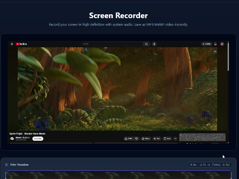This screenshot has height=179, width=239.
Task: Open the YouTube hamburger menu
Action: [x=12, y=44]
